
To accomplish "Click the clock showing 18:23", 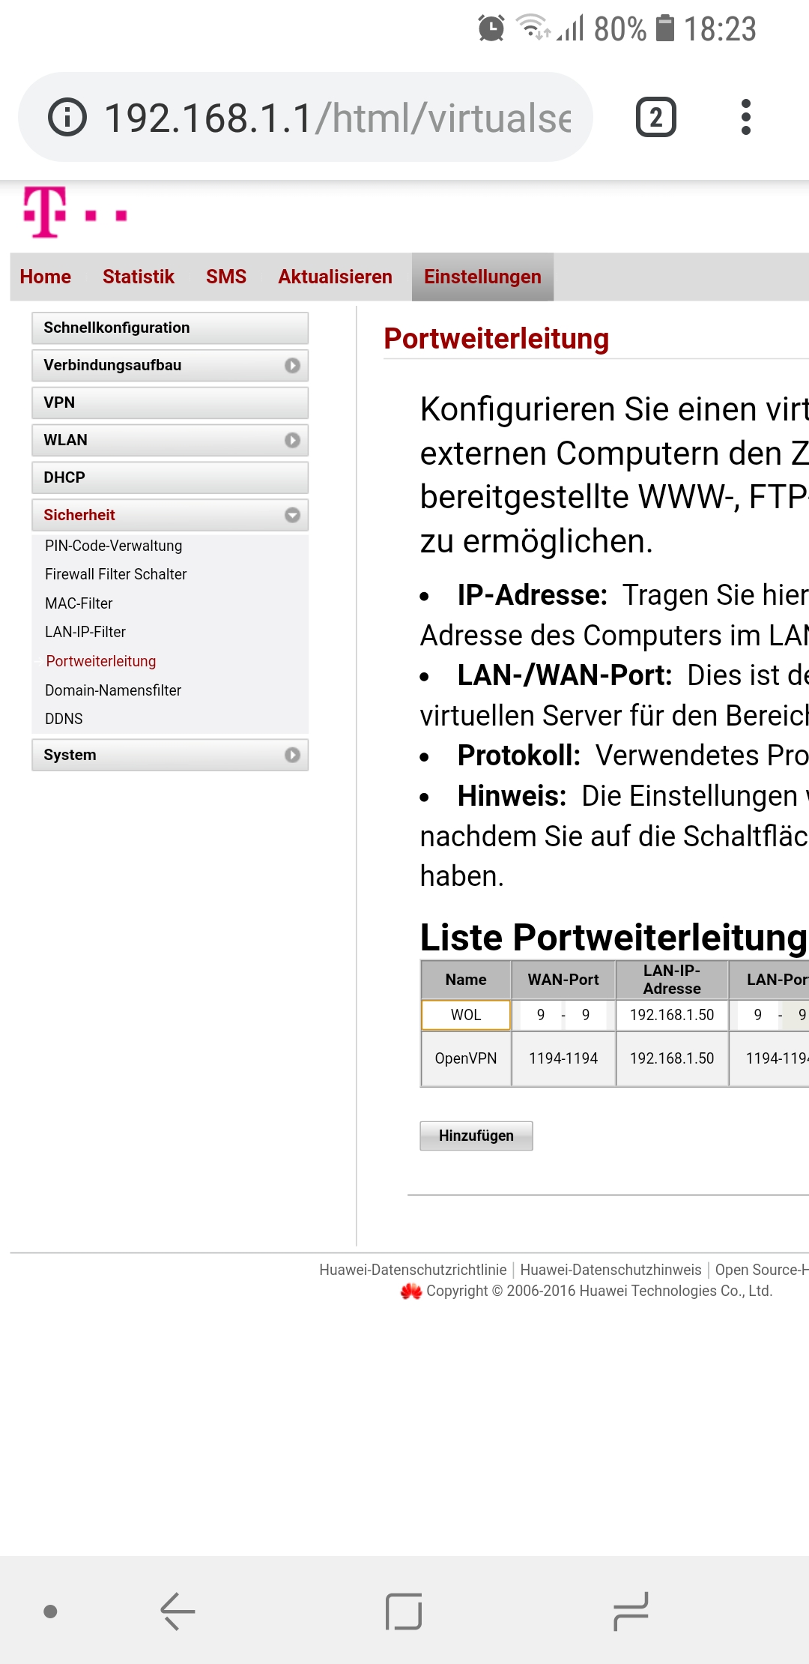I will click(x=720, y=29).
